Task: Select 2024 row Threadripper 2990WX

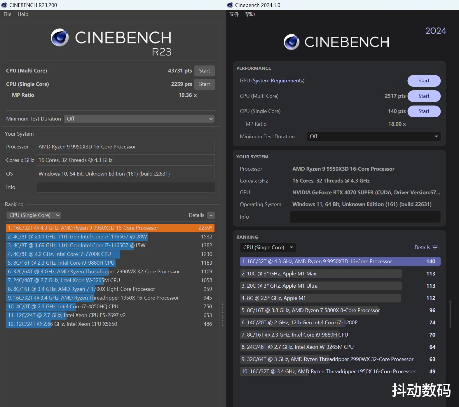Action: coord(340,359)
